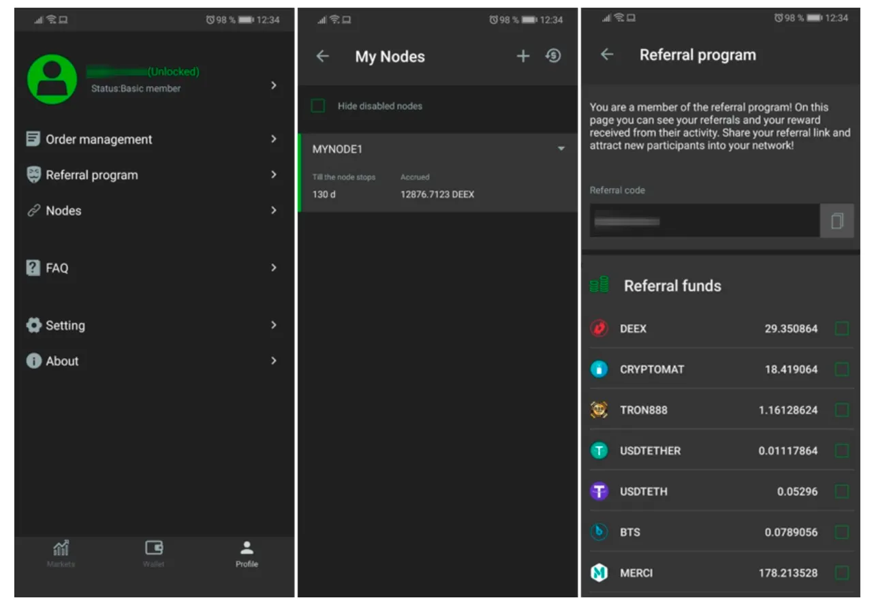
Task: Tap the USDTETHER coin icon
Action: 599,450
